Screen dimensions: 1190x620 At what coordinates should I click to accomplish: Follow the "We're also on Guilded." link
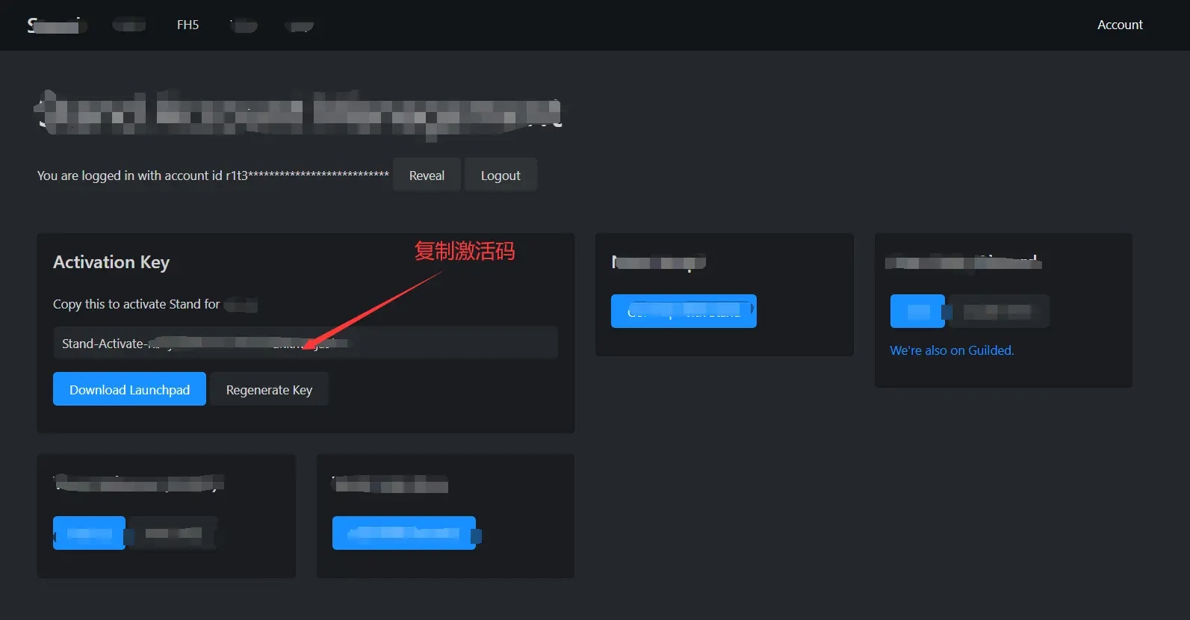(951, 350)
